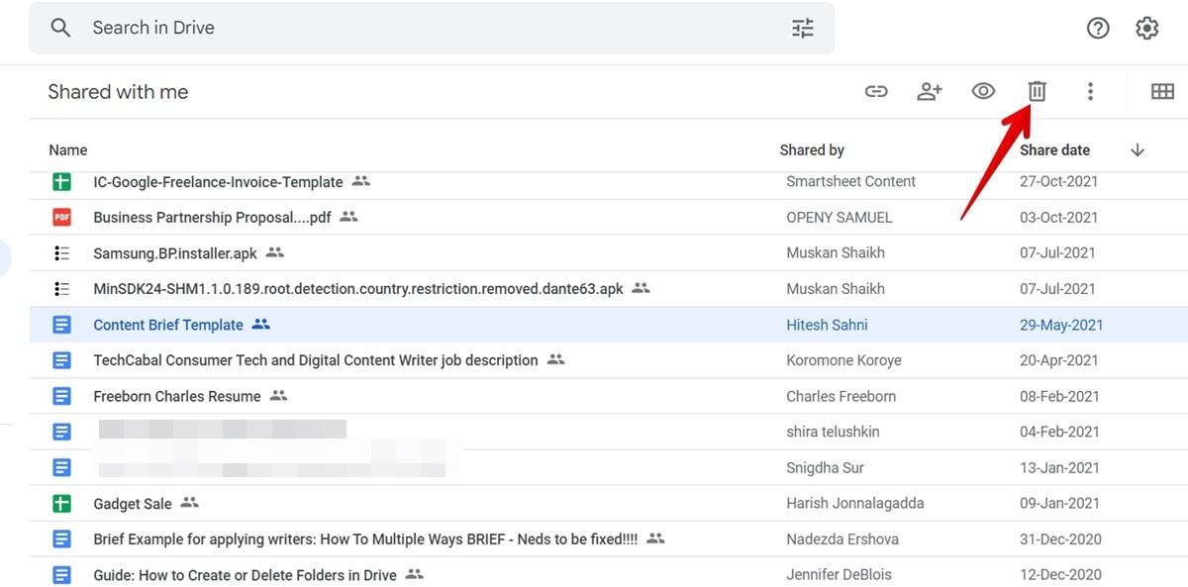Select the Samsung.BP.installer.apk row
This screenshot has width=1188, height=587.
(173, 252)
